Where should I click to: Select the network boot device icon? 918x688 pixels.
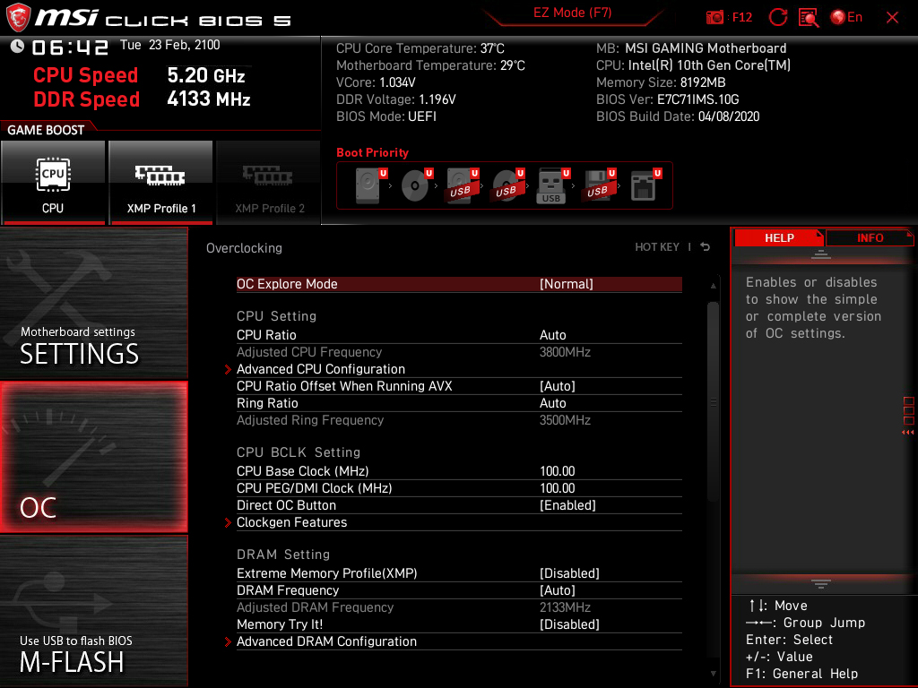645,185
